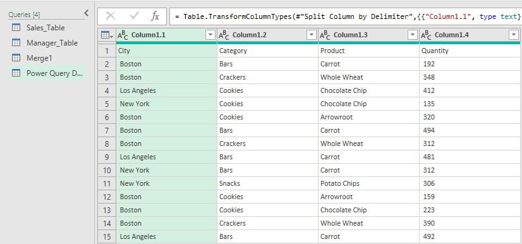The image size is (522, 244).
Task: Click the quantity 135 cell
Action: tap(470, 104)
